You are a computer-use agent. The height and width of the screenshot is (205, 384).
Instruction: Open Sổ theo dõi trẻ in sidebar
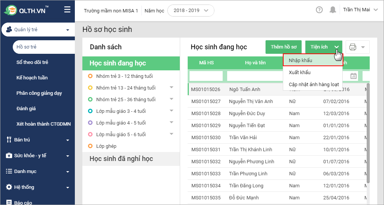click(x=32, y=62)
